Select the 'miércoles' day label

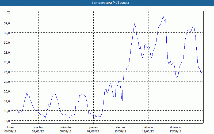pos(66,127)
